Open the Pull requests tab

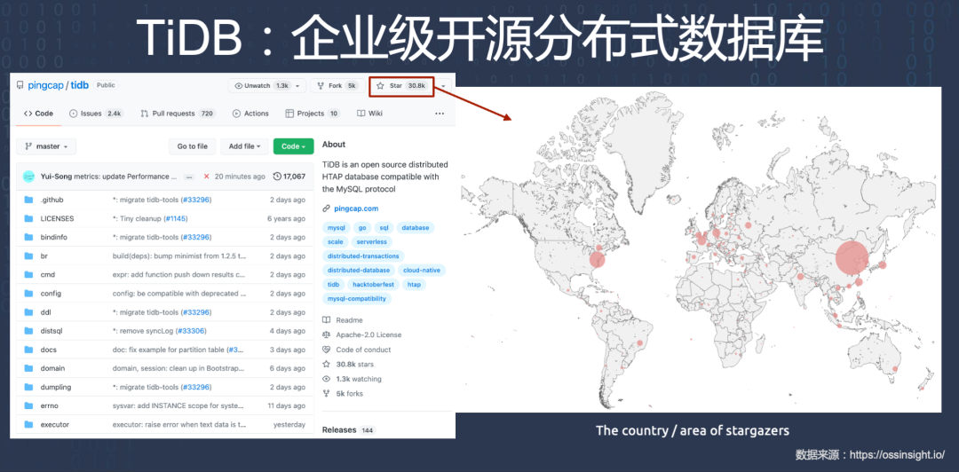click(x=178, y=114)
